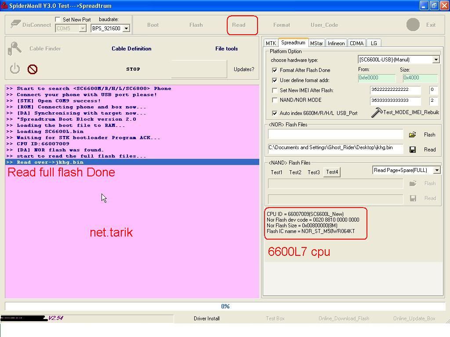Toggle the Set New Port checkbox
This screenshot has height=337, width=450.
pyautogui.click(x=58, y=19)
